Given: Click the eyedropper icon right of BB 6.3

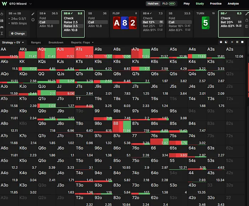Looking at the screenshot, I should pos(247,14).
